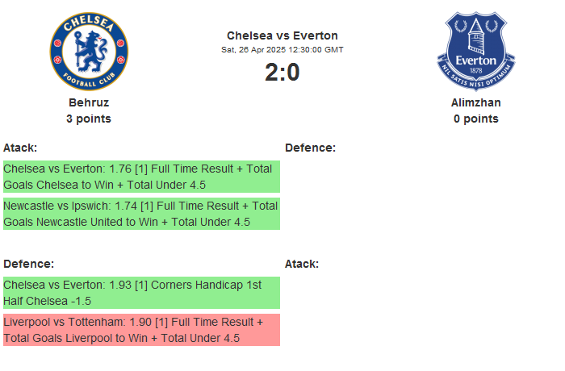Open the Chelsea vs Everton 1.76 bet
This screenshot has width=565, height=371.
pyautogui.click(x=141, y=177)
